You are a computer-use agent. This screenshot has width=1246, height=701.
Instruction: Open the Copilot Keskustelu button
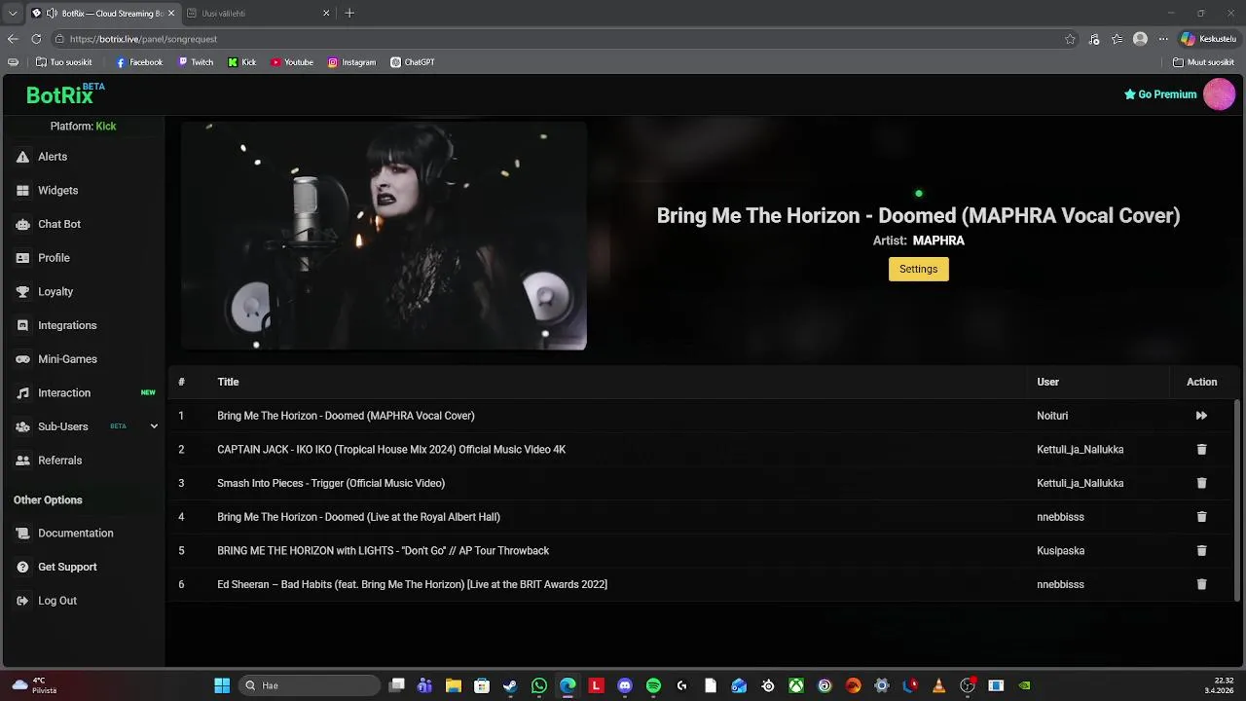pos(1208,39)
